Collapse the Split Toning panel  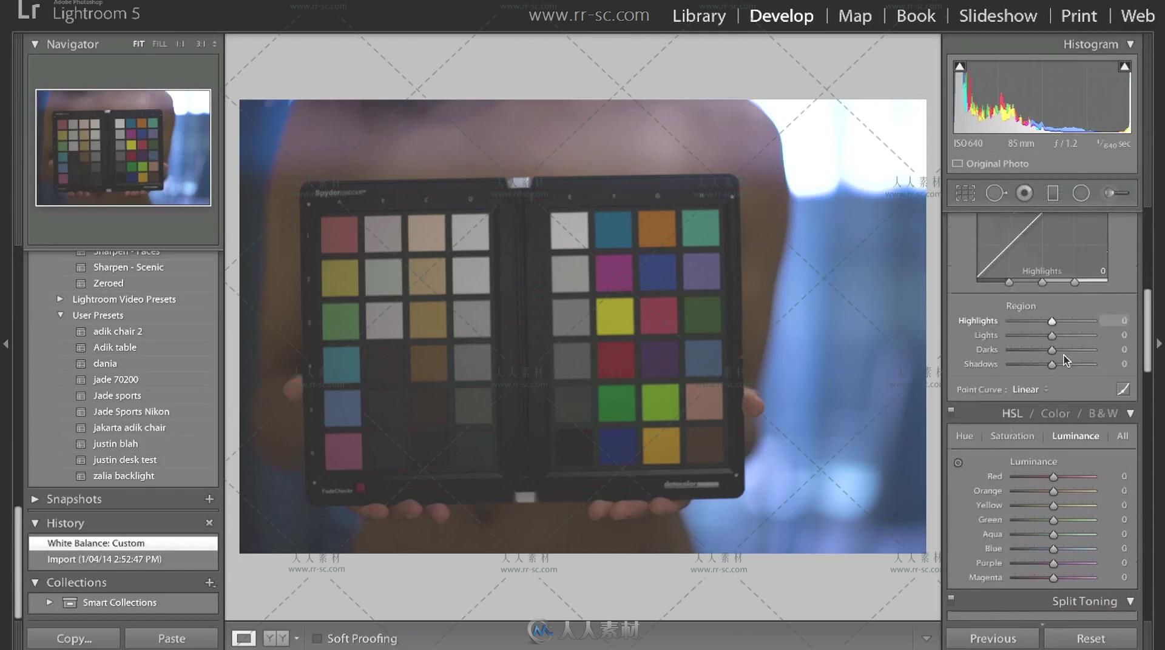[1130, 601]
